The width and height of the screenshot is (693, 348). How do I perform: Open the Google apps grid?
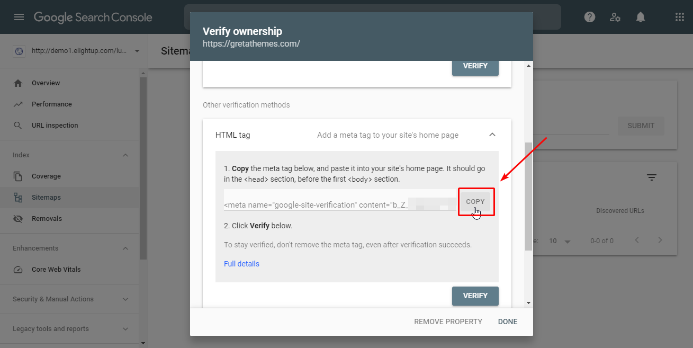pyautogui.click(x=680, y=17)
